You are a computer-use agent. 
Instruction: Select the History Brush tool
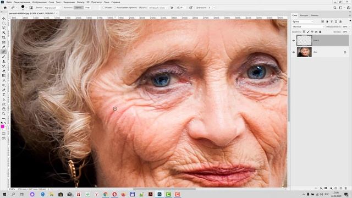pos(4,66)
